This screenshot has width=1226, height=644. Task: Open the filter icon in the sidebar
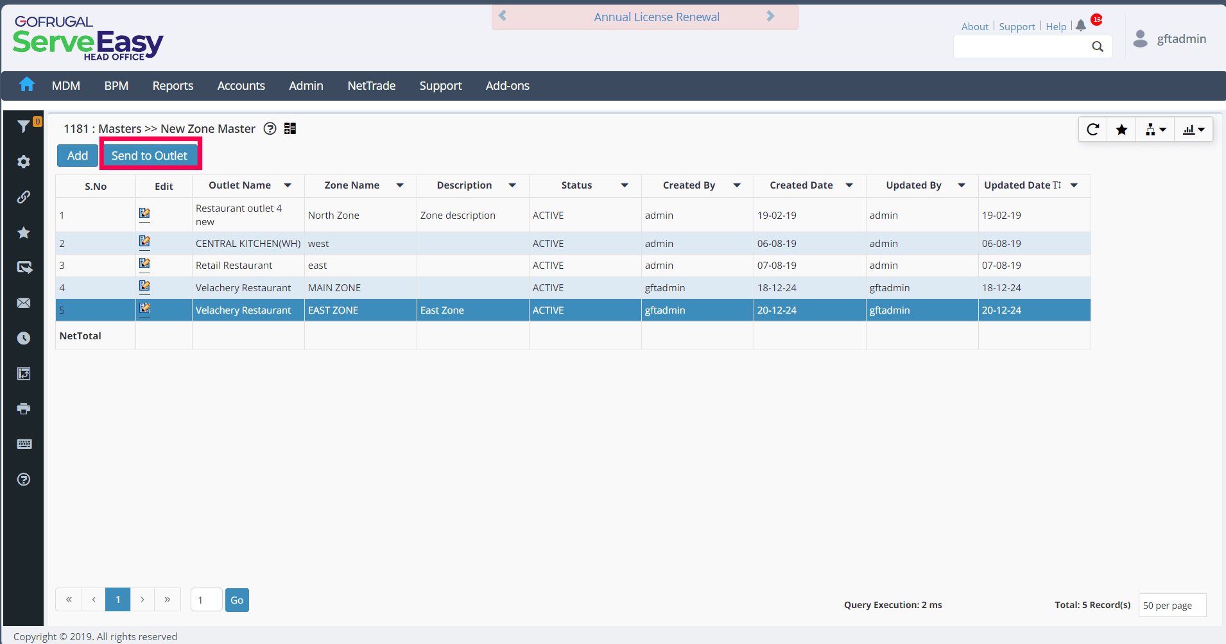(x=24, y=126)
